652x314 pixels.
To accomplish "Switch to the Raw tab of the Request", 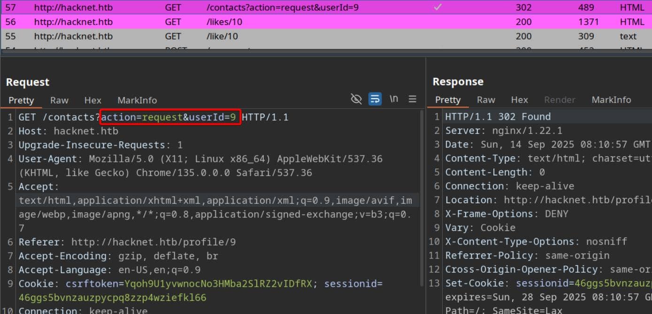I will point(59,100).
